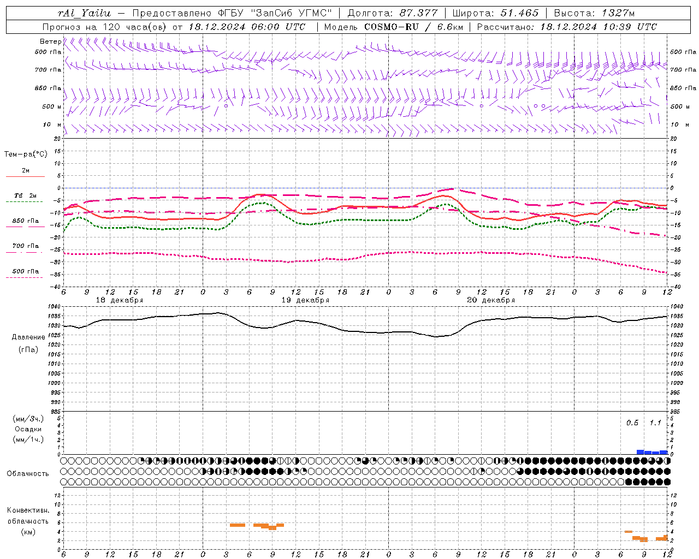This screenshot has height=559, width=699.
Task: Click the 2м temperature legend entry
Action: (26, 171)
